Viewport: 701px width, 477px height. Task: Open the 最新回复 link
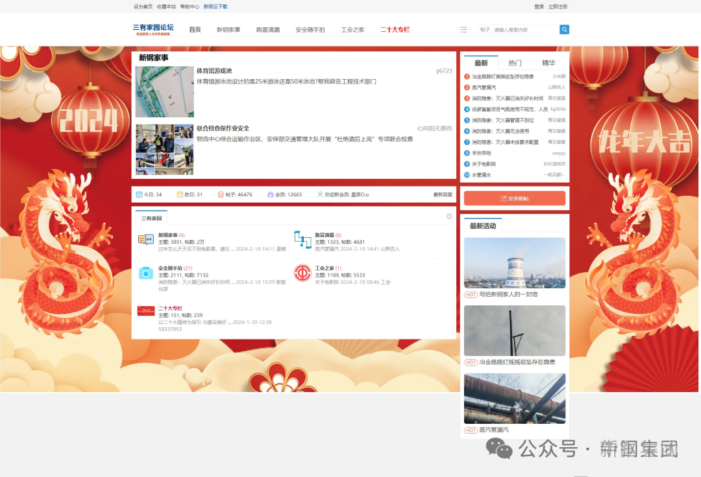tap(443, 194)
